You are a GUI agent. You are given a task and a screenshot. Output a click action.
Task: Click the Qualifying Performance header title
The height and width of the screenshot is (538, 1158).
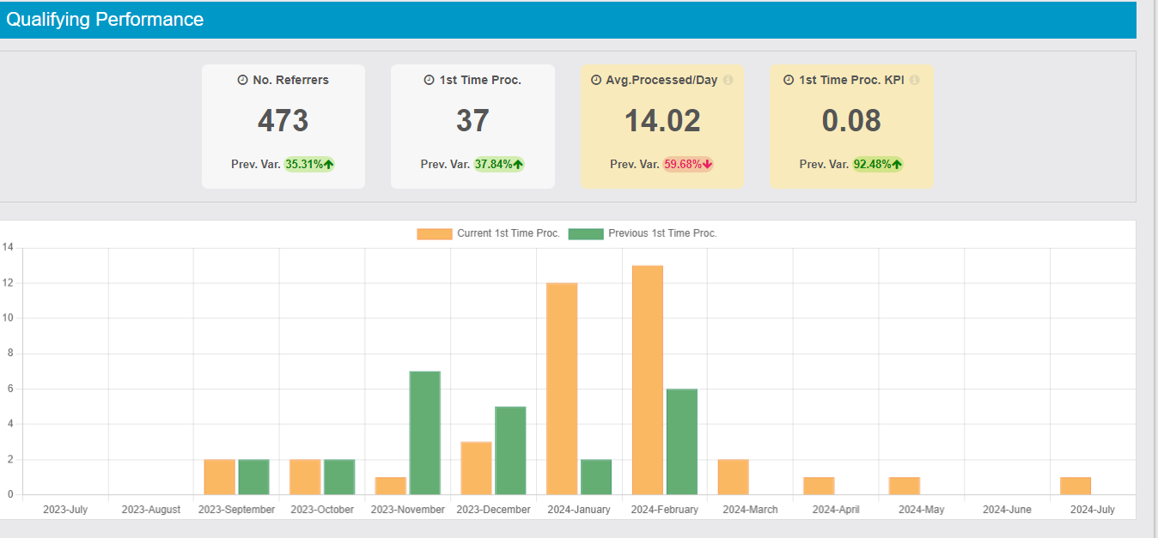[105, 20]
